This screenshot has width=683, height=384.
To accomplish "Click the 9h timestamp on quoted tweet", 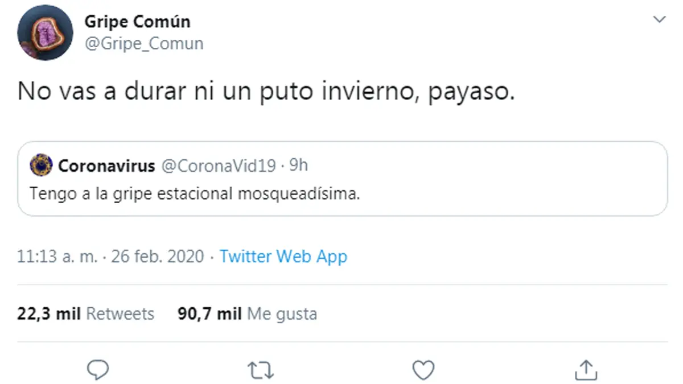I will (x=298, y=166).
